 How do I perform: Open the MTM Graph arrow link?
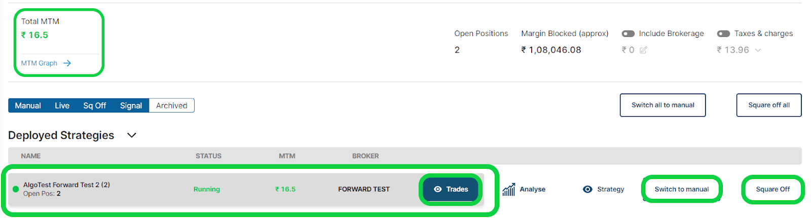pyautogui.click(x=67, y=63)
